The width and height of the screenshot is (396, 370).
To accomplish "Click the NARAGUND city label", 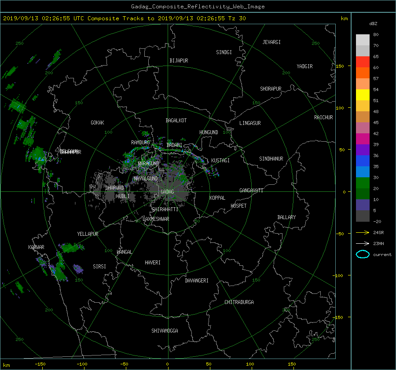I will coord(149,163).
